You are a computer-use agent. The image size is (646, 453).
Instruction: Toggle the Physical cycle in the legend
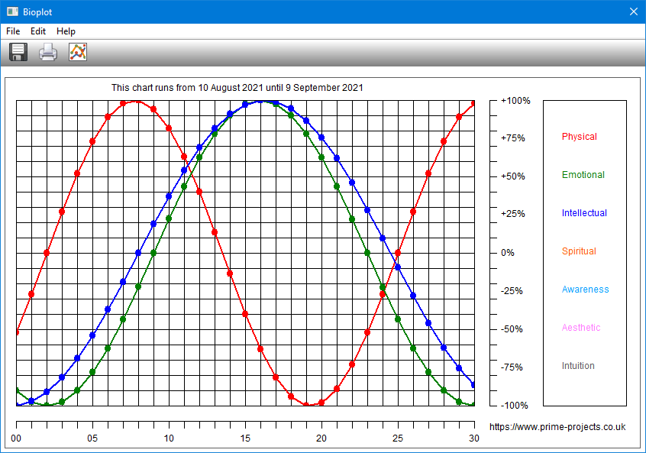coord(579,137)
